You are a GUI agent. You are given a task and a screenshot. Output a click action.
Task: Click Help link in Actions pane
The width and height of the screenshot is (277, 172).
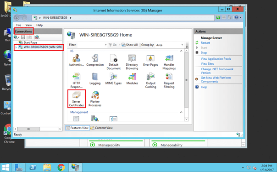click(x=204, y=87)
